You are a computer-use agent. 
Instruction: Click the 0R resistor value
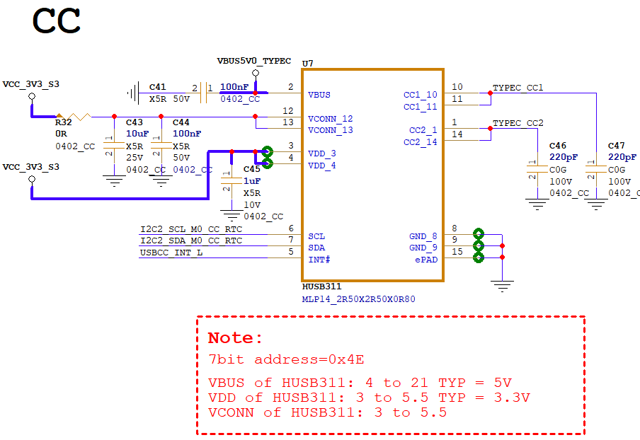61,134
